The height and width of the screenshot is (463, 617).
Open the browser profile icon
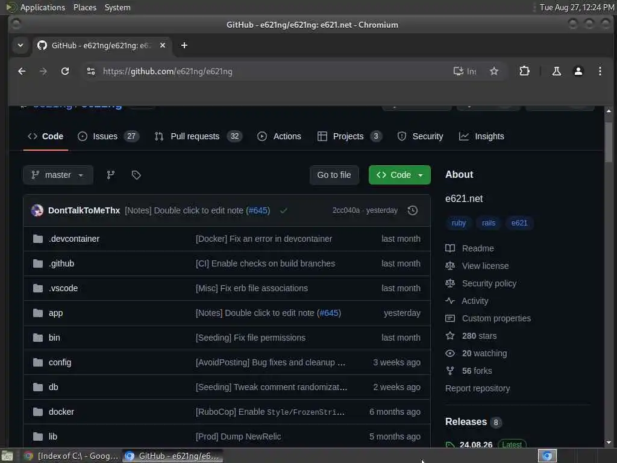(578, 71)
